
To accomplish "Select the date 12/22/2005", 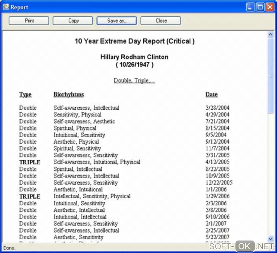I will (219, 183).
